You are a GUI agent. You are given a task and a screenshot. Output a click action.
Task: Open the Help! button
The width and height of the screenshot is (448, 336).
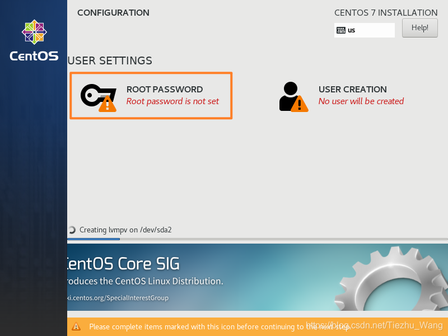(419, 28)
